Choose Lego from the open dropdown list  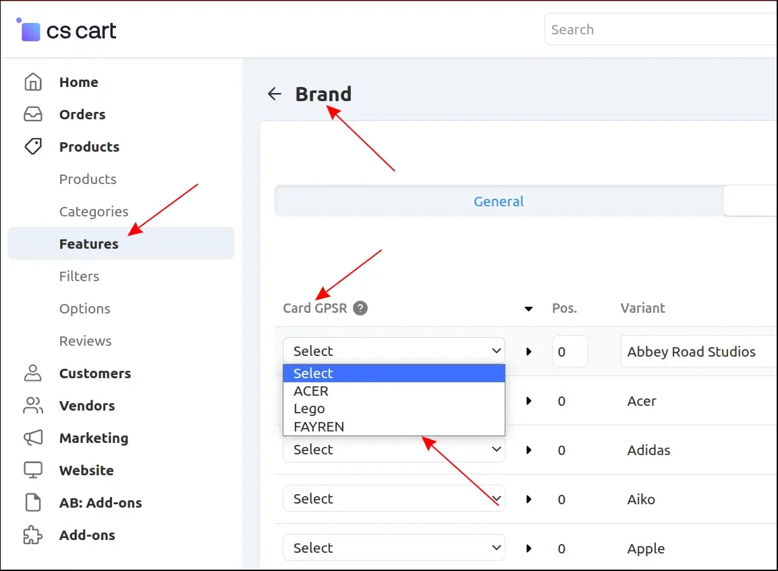[x=309, y=409]
